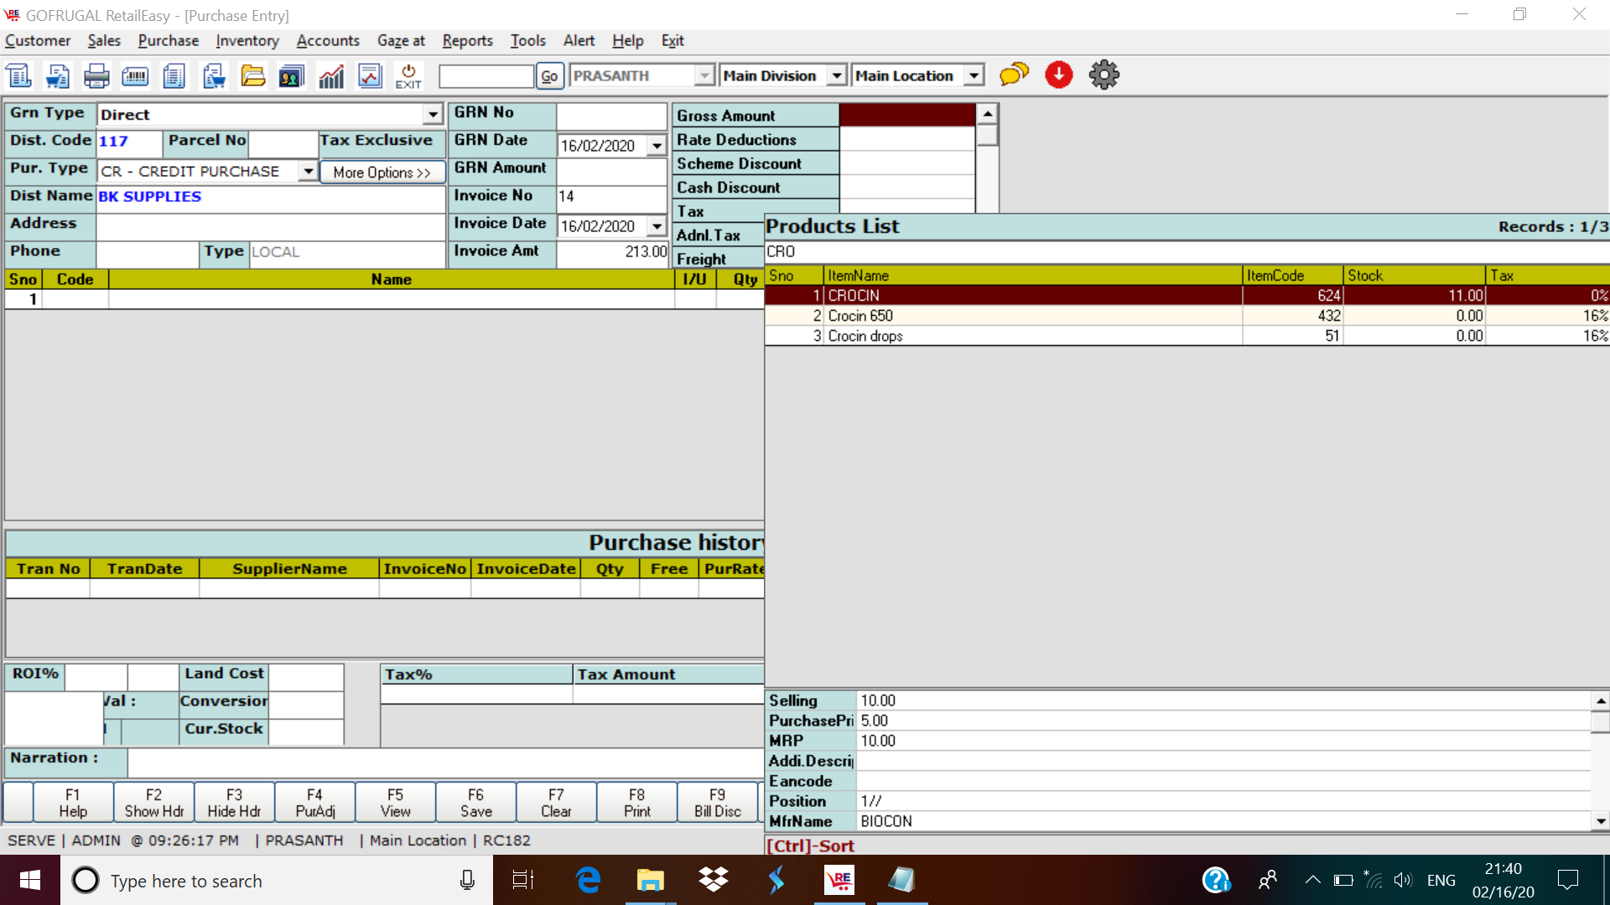Click the barcode icon in toolbar

[x=135, y=76]
